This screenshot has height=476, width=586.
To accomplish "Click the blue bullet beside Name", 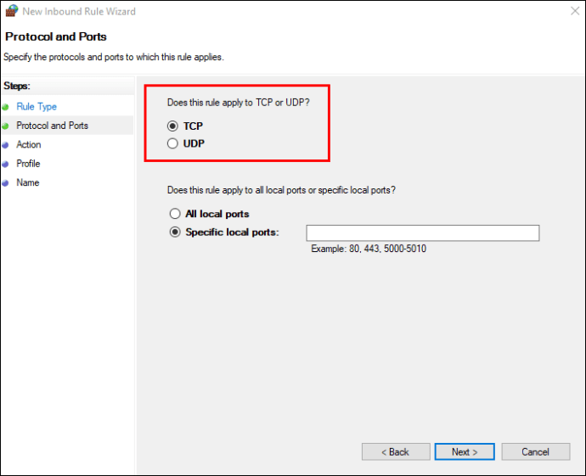I will point(6,183).
